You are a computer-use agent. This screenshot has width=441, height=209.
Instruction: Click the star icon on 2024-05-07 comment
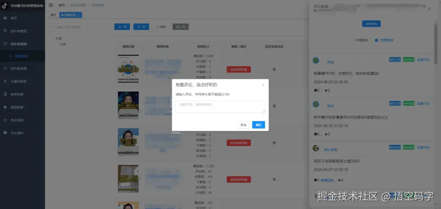339,180
